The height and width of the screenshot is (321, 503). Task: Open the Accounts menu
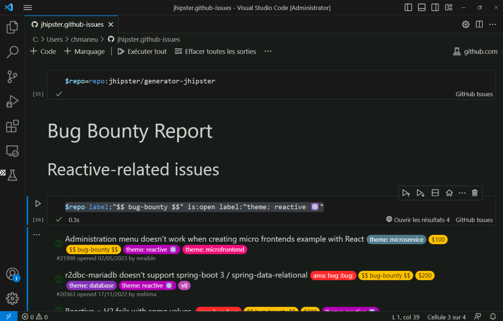point(12,274)
